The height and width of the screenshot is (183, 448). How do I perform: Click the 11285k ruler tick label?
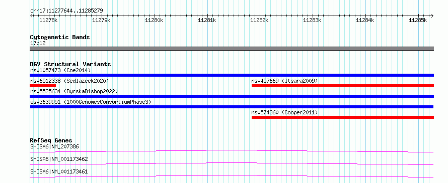[x=417, y=20]
